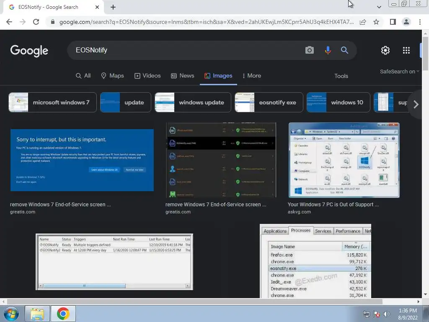Open the Action Center flag icon
The height and width of the screenshot is (322, 429).
tap(377, 314)
